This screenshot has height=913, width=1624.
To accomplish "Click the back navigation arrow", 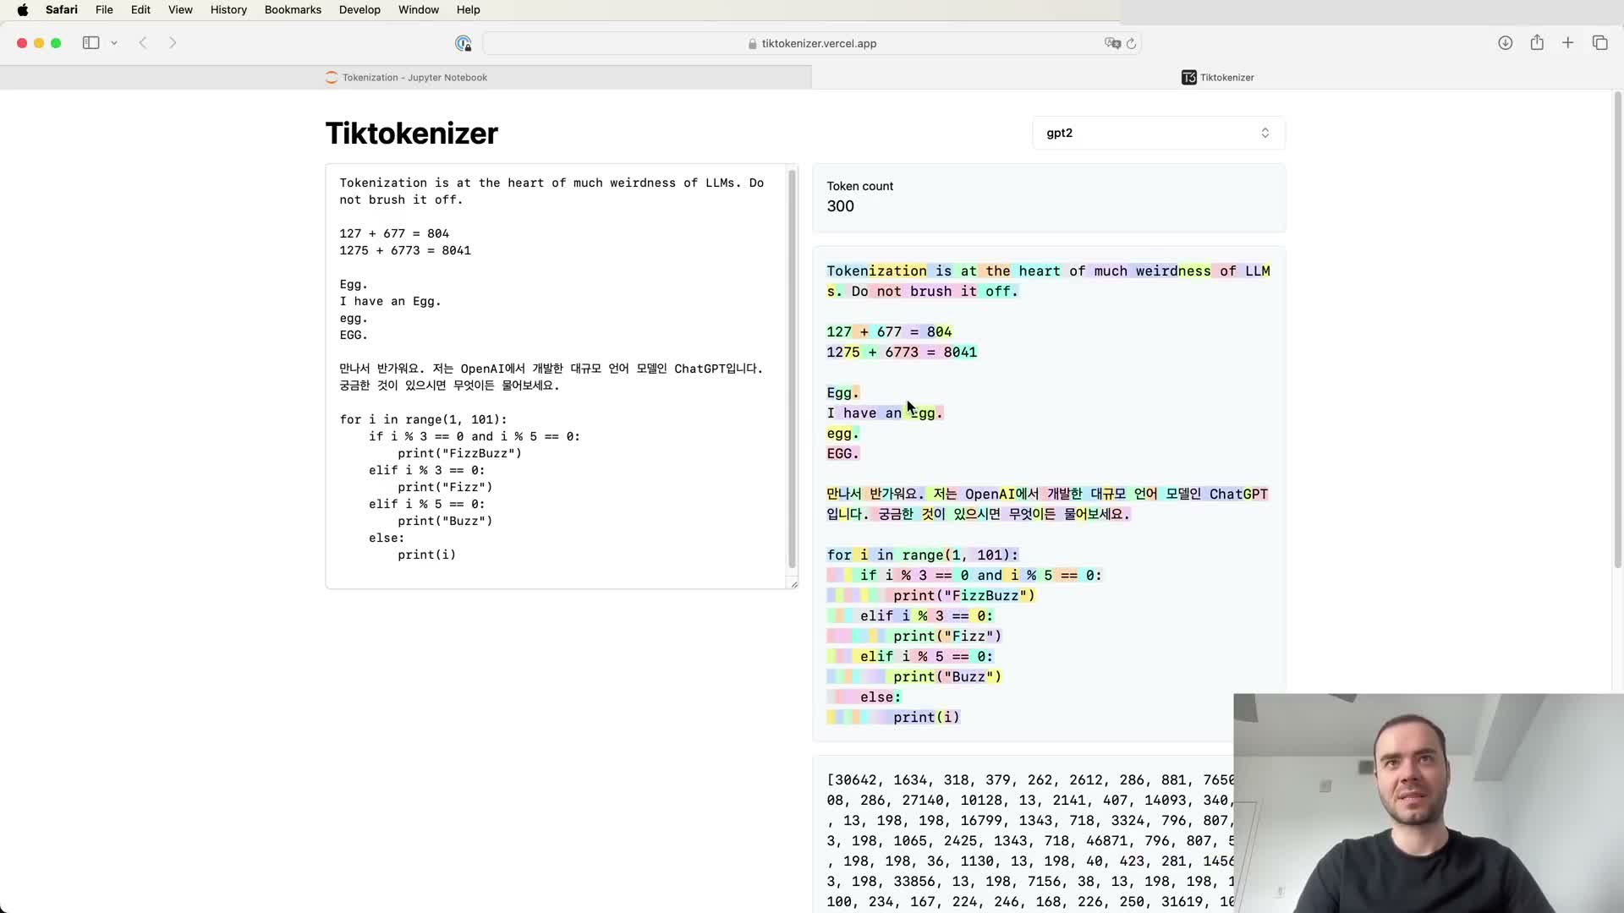I will click(143, 43).
